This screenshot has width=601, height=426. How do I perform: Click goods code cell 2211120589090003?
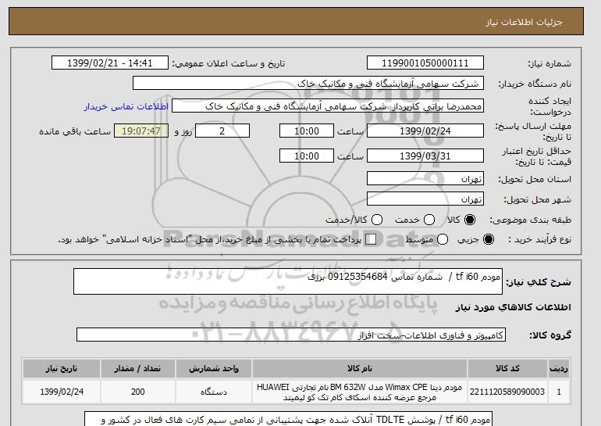tap(507, 392)
